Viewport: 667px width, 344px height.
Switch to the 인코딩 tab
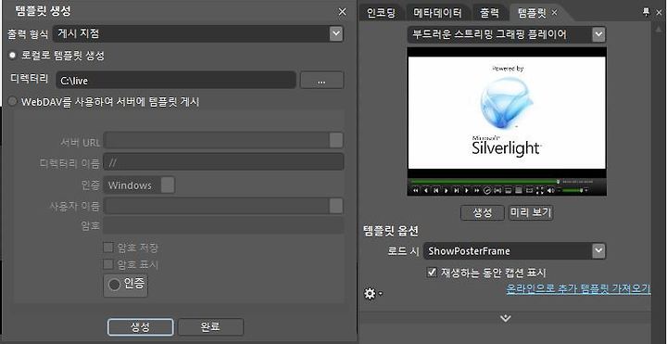381,13
